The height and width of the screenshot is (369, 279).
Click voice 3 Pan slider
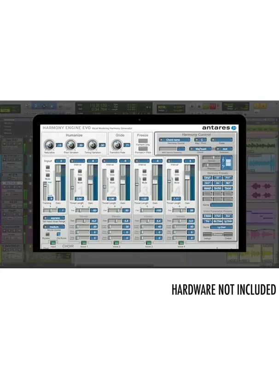coord(147,210)
